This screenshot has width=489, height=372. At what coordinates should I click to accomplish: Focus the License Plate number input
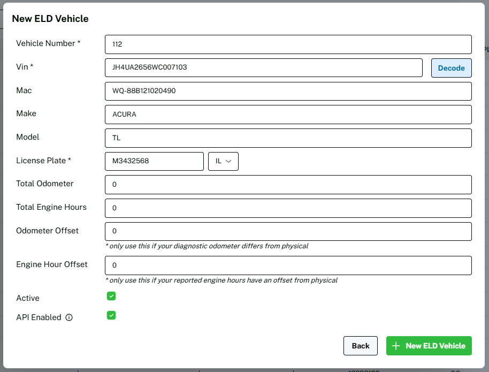coord(154,161)
